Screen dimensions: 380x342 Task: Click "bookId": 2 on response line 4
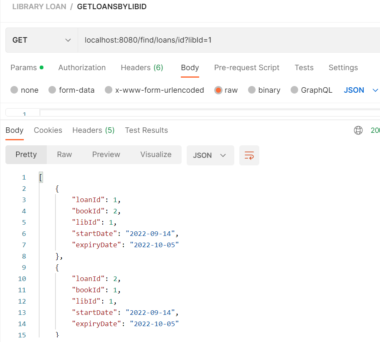click(96, 211)
